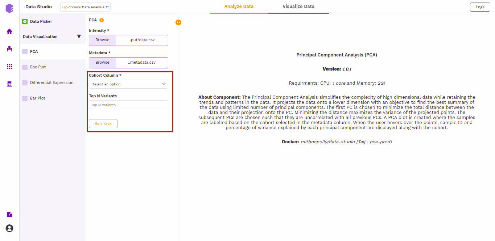This screenshot has height=241, width=495.
Task: Click the Intensity file path ..put/data.csv
Action: coord(142,40)
